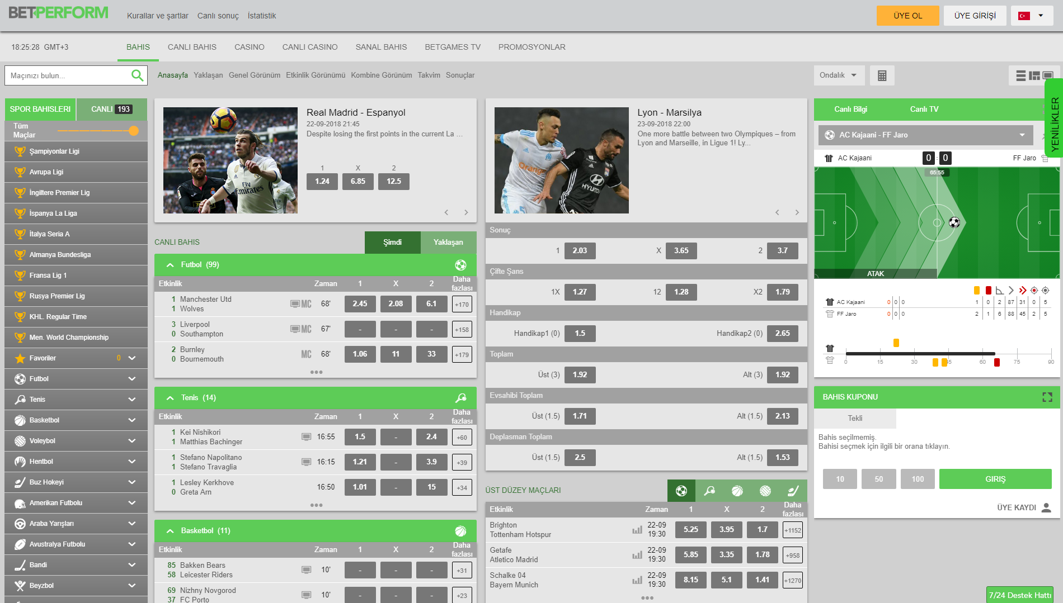The image size is (1063, 603).
Task: Open the CANLI CASINO menu tab
Action: [309, 47]
